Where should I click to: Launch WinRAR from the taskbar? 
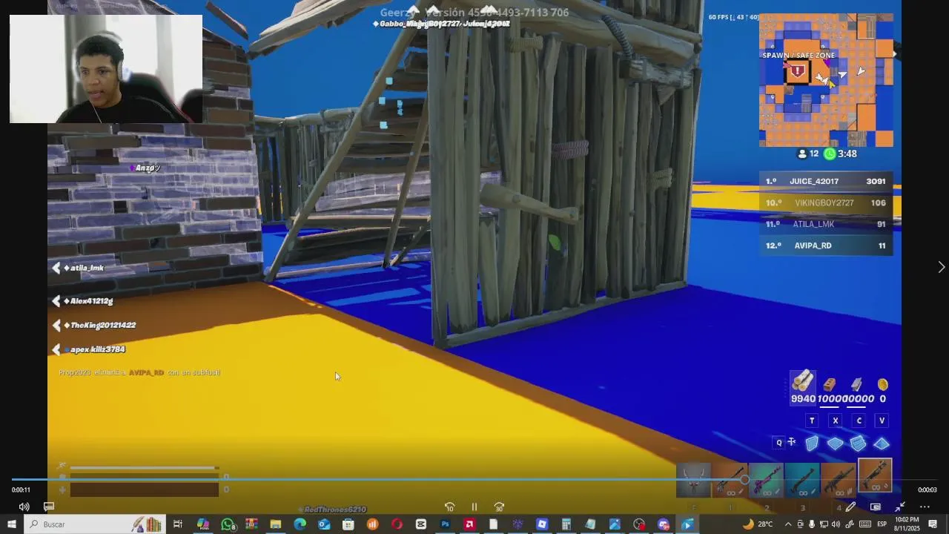(x=251, y=524)
